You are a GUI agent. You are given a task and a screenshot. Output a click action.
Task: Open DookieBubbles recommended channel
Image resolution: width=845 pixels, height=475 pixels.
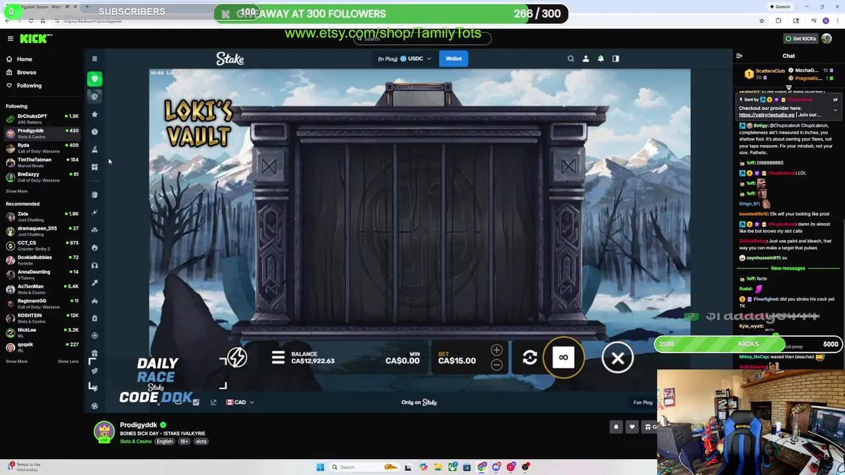pos(42,260)
